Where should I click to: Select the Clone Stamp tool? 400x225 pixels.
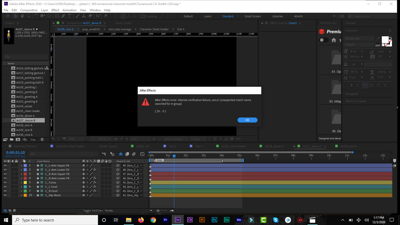tap(84, 16)
